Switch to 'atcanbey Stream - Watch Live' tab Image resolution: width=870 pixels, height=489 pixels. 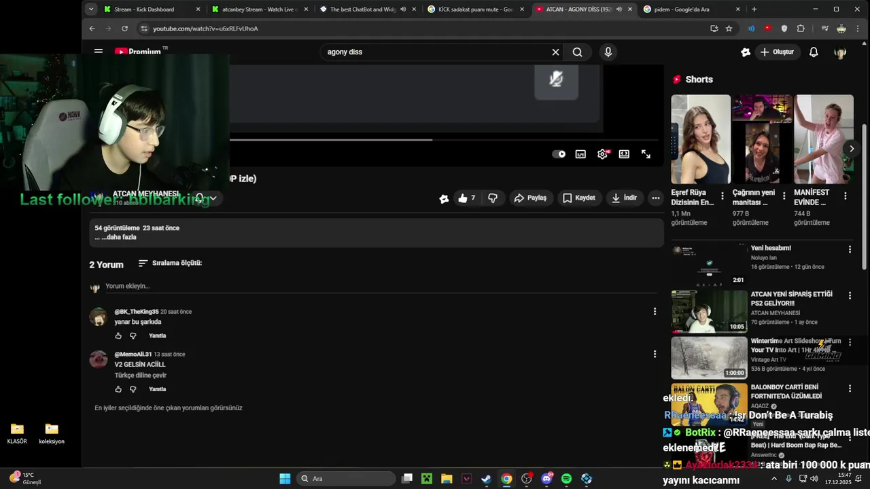click(x=260, y=9)
